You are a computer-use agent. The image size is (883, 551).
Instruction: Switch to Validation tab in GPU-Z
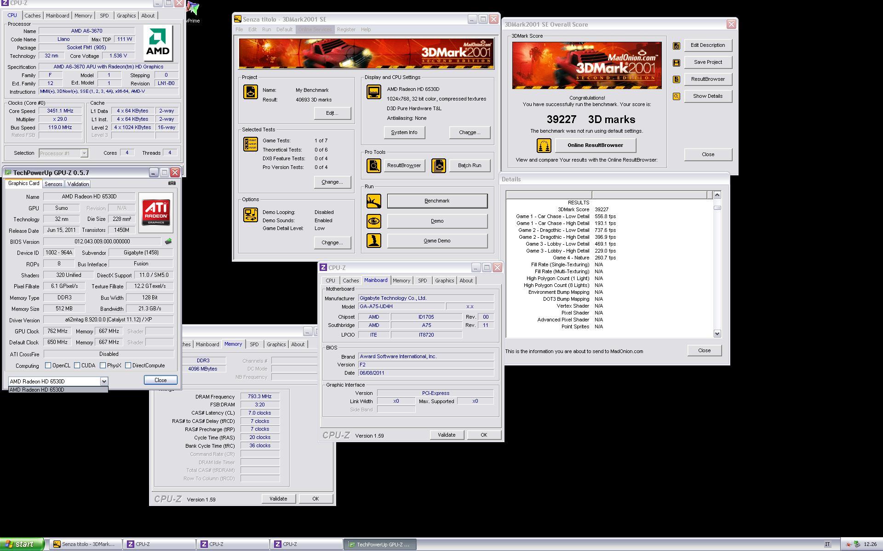click(x=78, y=184)
